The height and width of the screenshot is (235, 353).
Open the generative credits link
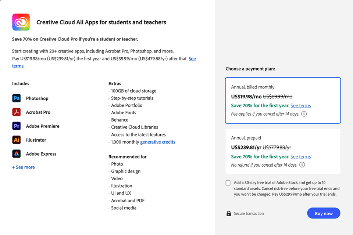(158, 142)
